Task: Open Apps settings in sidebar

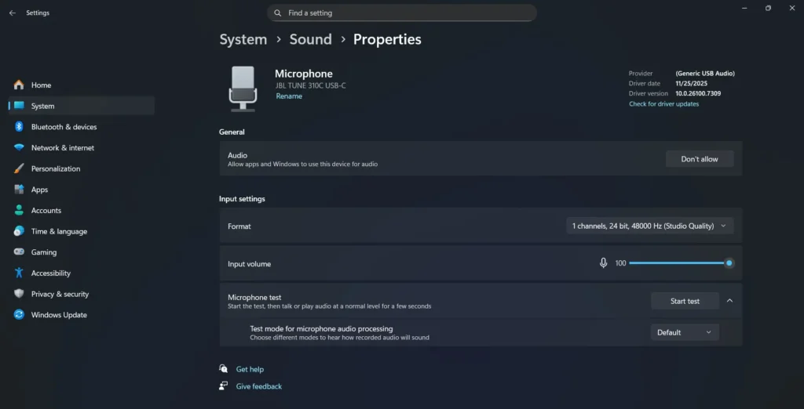Action: (82, 190)
